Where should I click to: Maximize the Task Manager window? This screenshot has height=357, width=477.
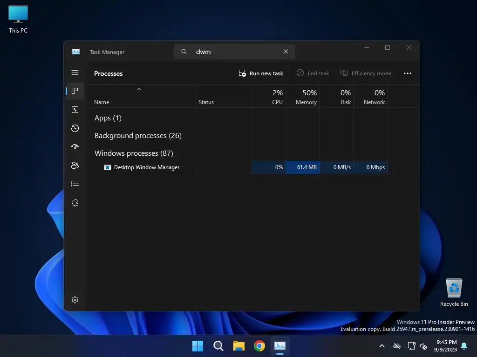[388, 48]
